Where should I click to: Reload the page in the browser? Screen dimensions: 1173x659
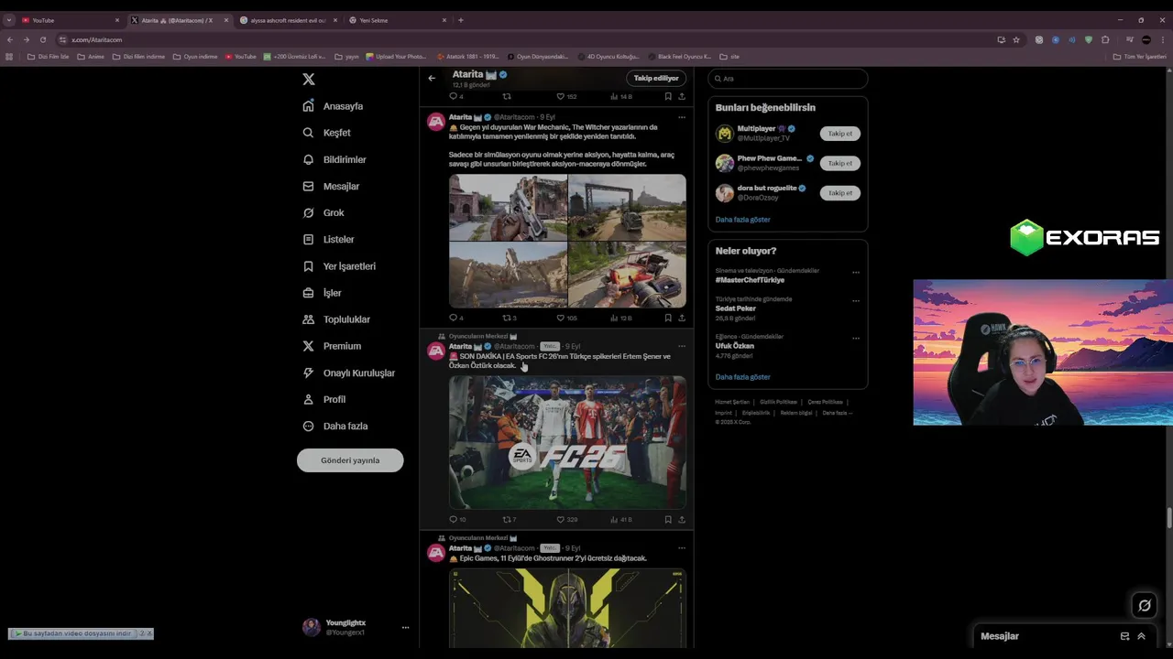click(x=42, y=39)
